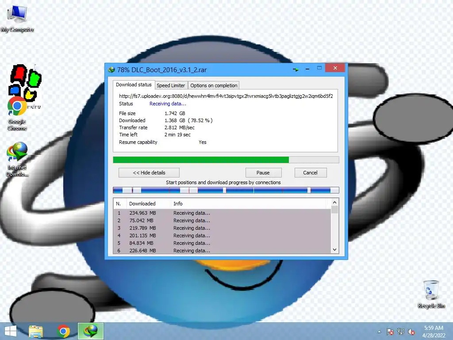Close the DLC_Boot download dialog
Image resolution: width=453 pixels, height=340 pixels.
335,68
